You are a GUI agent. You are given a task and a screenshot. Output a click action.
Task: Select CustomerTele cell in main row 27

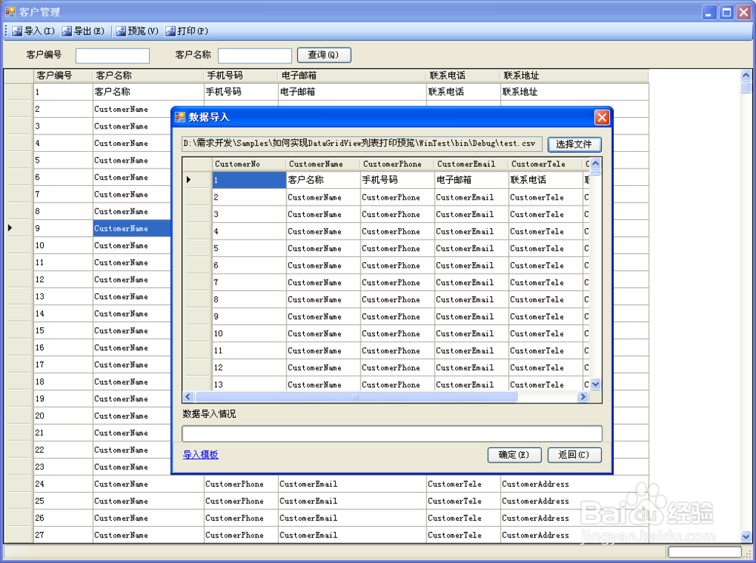(x=463, y=535)
